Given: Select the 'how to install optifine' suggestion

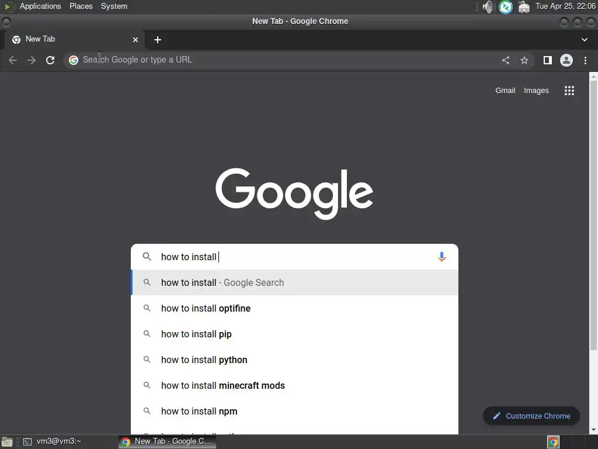Looking at the screenshot, I should click(x=295, y=308).
